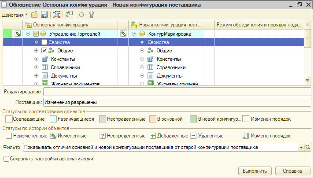Image resolution: width=314 pixels, height=178 pixels.
Task: Click the Измененные pencil legend icon
Action: point(53,136)
